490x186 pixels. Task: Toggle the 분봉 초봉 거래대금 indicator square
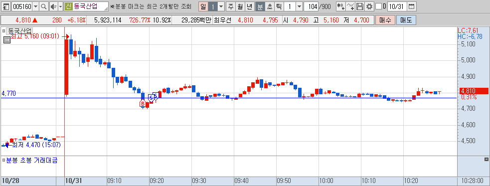click(4, 161)
